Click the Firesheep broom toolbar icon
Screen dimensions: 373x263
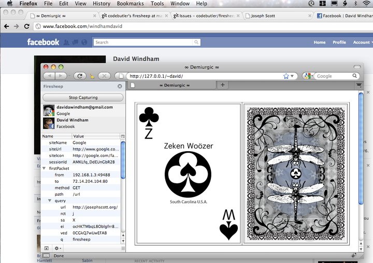point(92,76)
